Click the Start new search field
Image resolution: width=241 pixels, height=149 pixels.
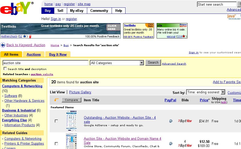click(217, 4)
